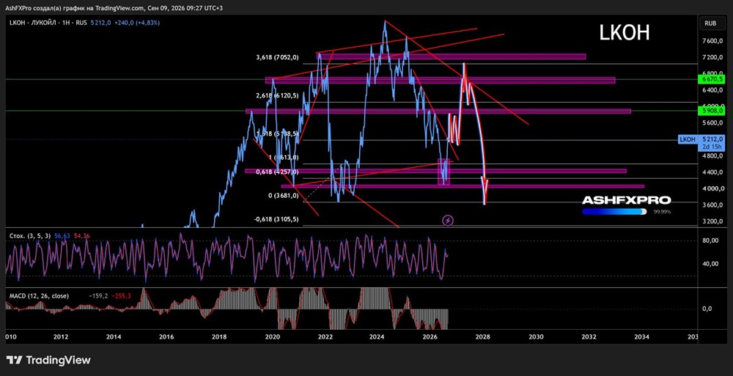Viewport: 733px width, 376px height.
Task: Click the 6400,0 price axis label
Action: pyautogui.click(x=712, y=90)
